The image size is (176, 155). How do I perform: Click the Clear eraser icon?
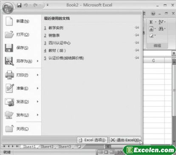tap(151, 36)
